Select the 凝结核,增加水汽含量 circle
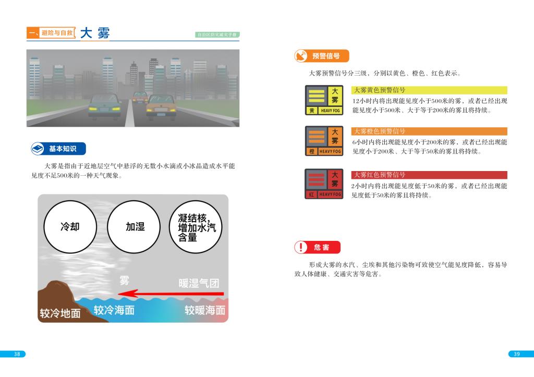534x377 pixels. click(196, 227)
